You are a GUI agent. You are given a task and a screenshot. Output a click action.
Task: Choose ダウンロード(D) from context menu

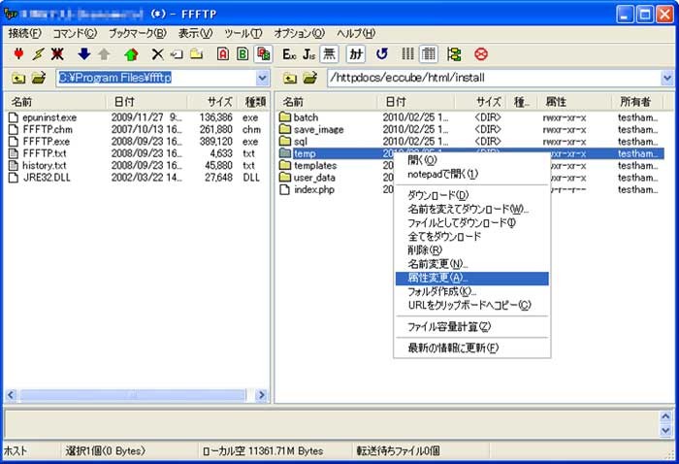point(472,195)
